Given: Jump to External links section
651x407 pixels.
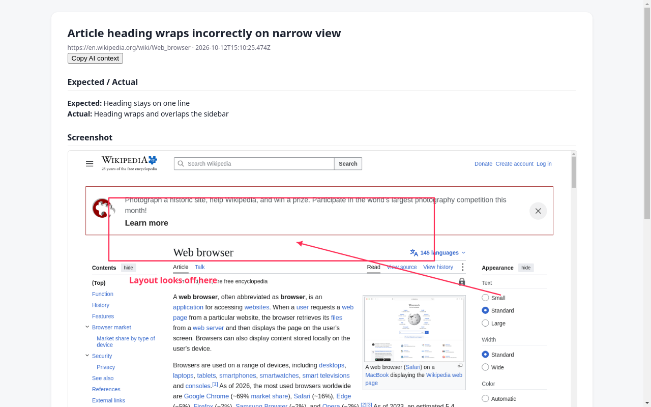Looking at the screenshot, I should 108,400.
